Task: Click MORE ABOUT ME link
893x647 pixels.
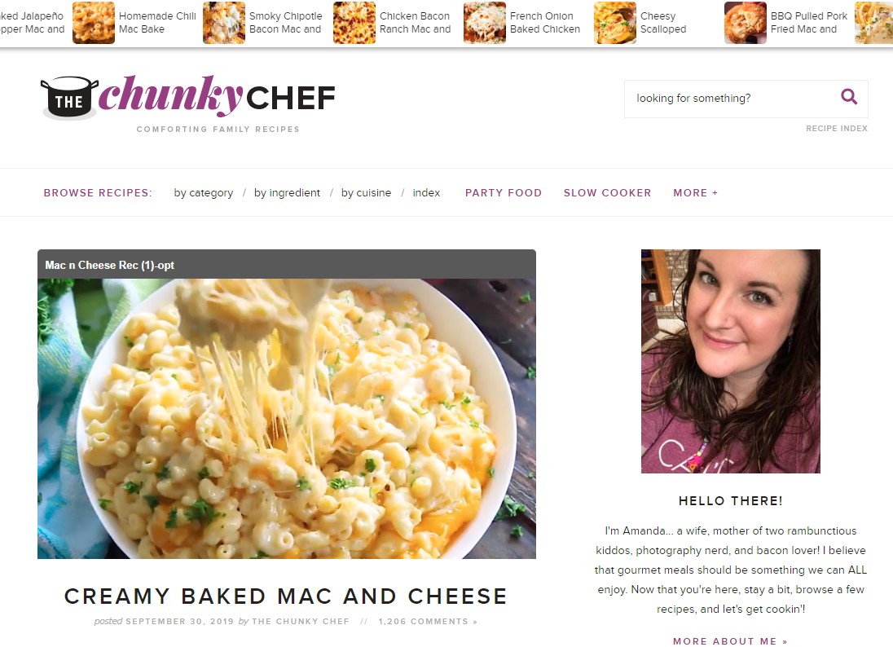Action: point(730,640)
